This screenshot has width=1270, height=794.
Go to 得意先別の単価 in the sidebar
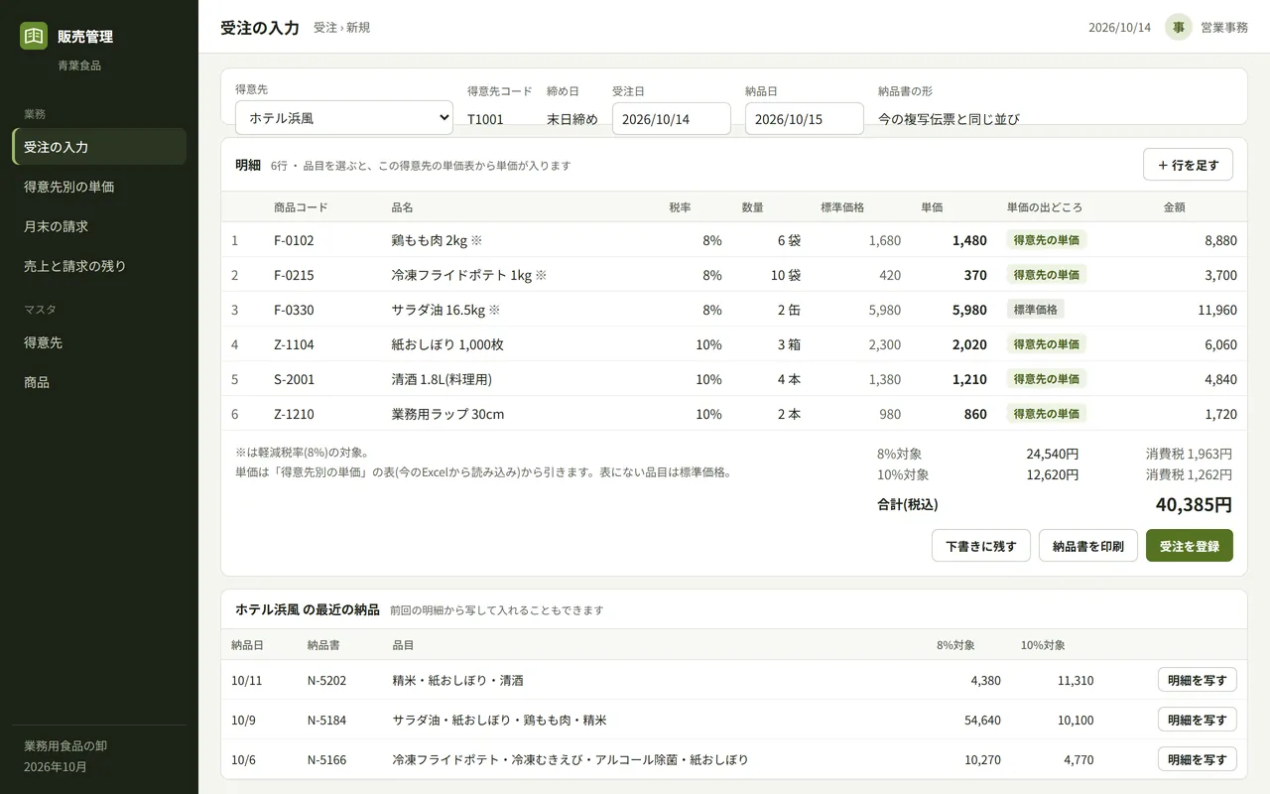tap(99, 187)
